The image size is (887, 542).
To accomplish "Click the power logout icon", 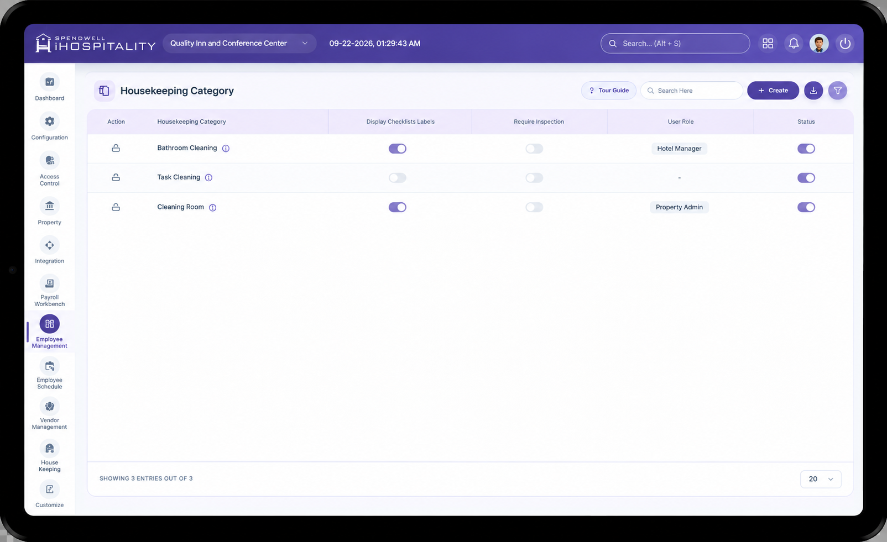I will (845, 43).
